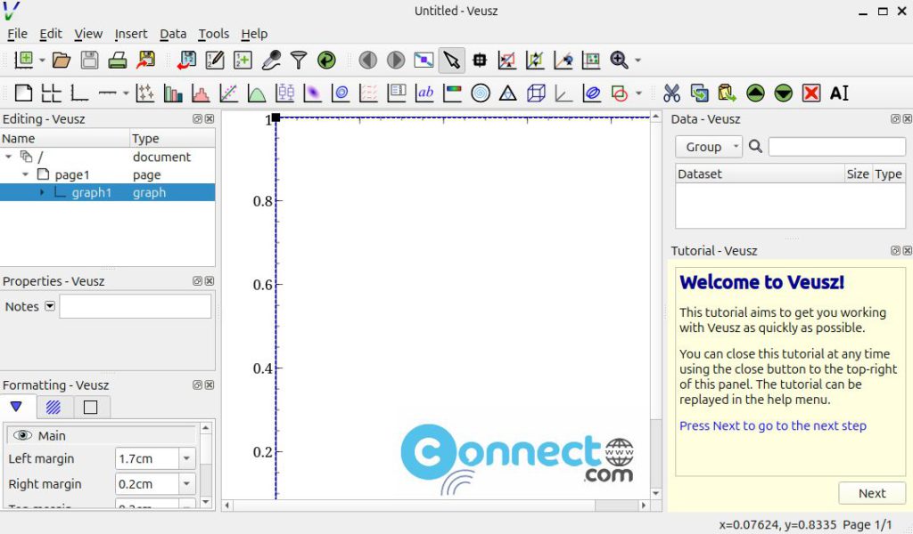
Task: Add a bar chart widget
Action: click(173, 93)
